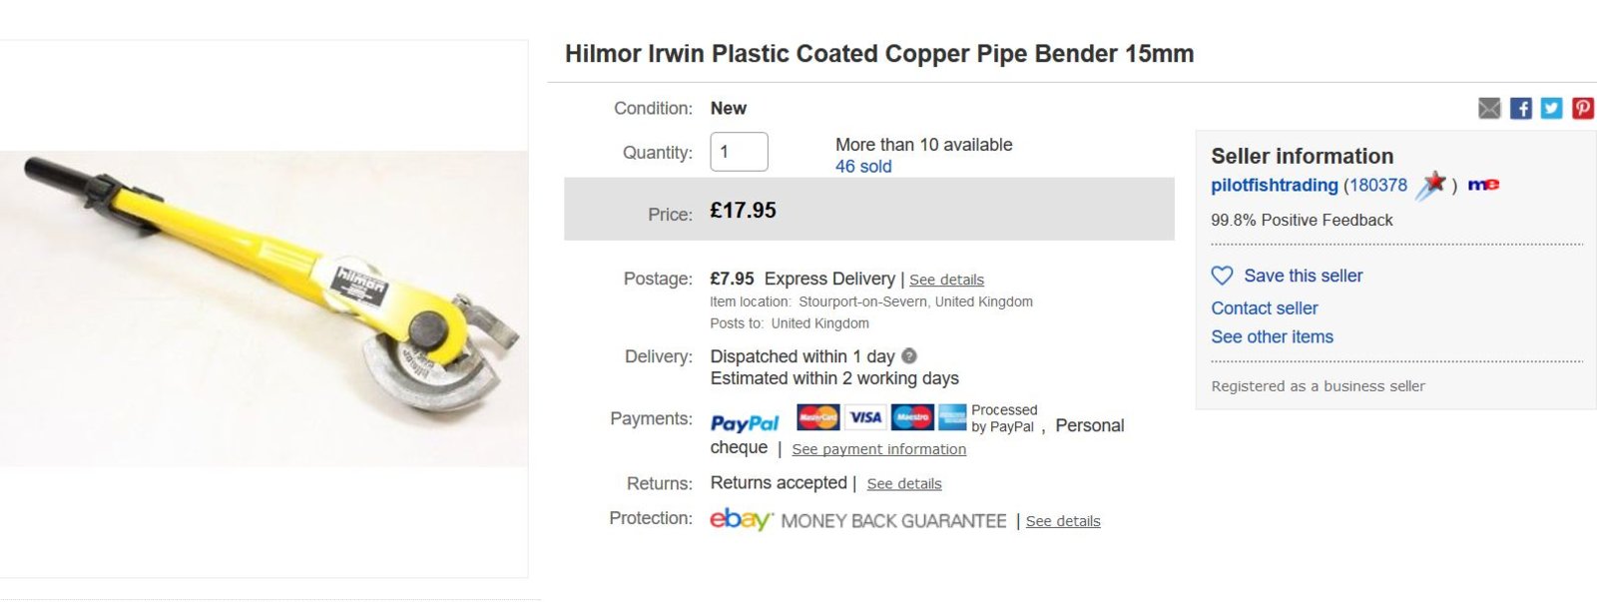Viewport: 1597px width, 602px height.
Task: Open the '46 sold' purchase history link
Action: tap(863, 167)
